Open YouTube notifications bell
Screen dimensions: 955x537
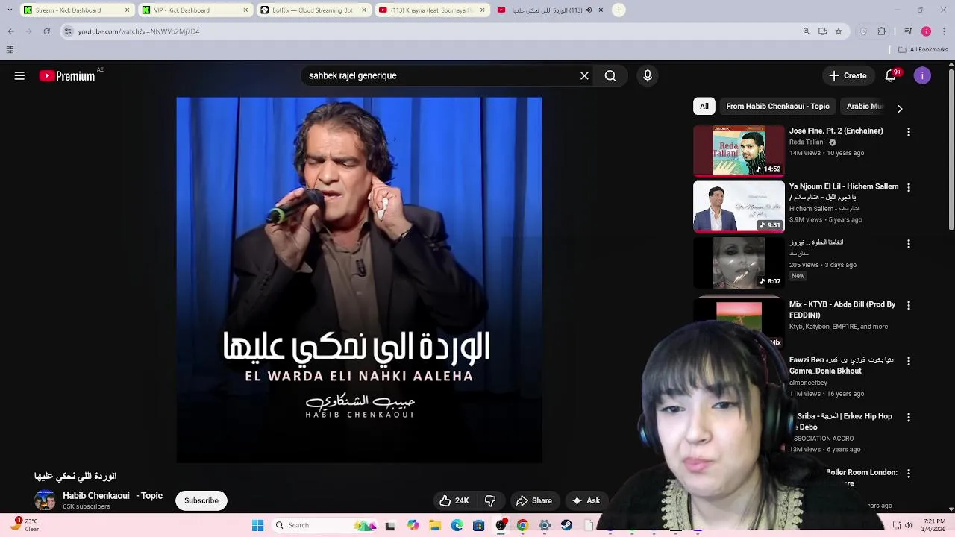[x=891, y=75]
